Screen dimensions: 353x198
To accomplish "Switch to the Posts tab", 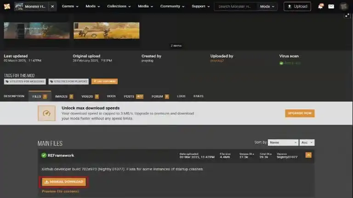I will coord(133,96).
